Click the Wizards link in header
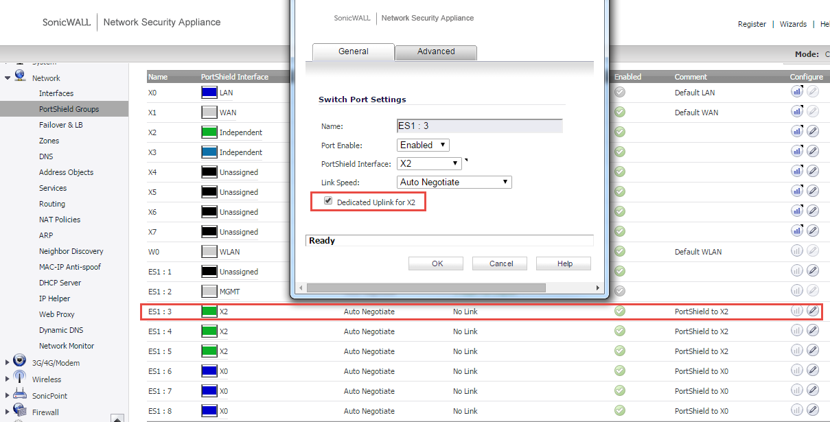This screenshot has width=830, height=422. click(793, 24)
